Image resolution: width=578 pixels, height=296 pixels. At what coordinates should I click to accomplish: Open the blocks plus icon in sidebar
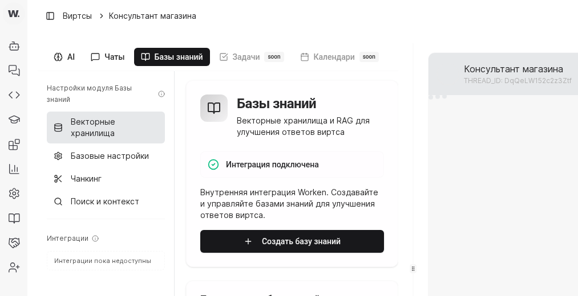14,145
